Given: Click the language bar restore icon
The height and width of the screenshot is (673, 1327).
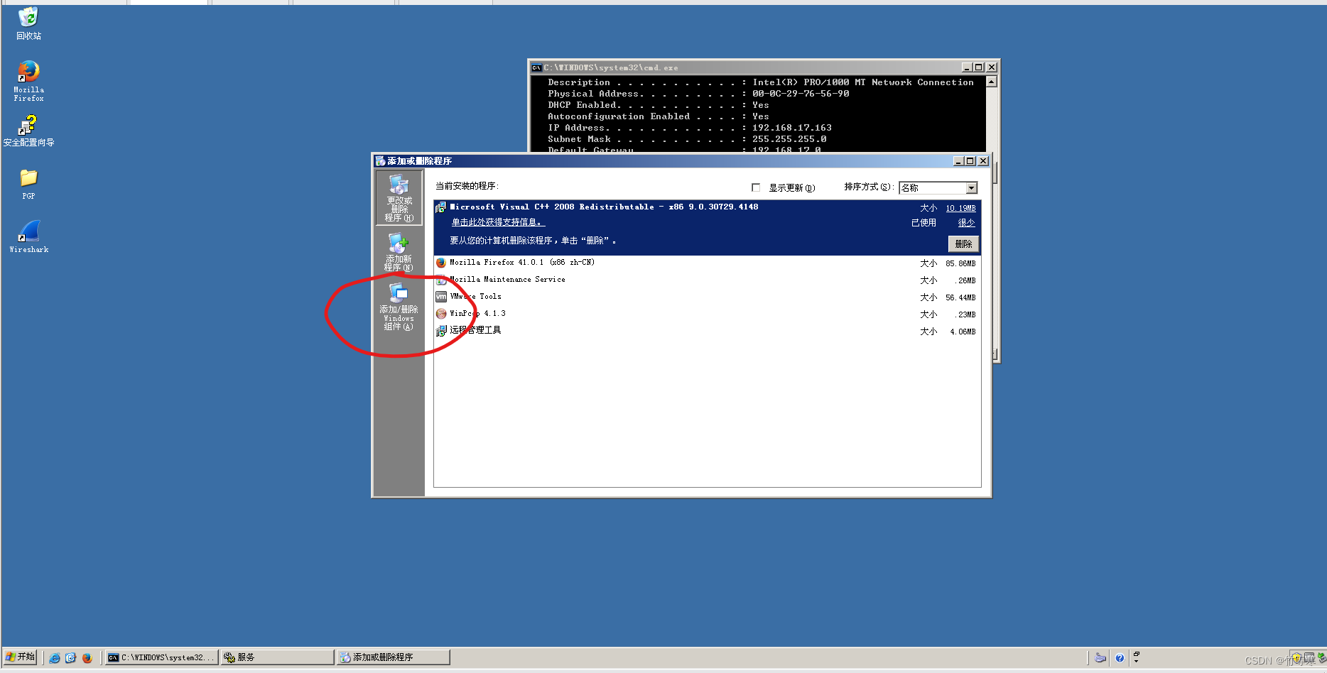Looking at the screenshot, I should coord(1136,654).
